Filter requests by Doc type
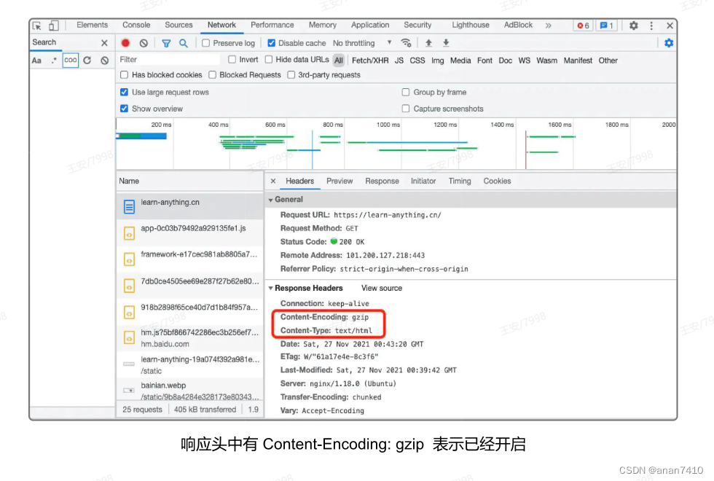Viewport: 714px width, 481px height. click(505, 60)
